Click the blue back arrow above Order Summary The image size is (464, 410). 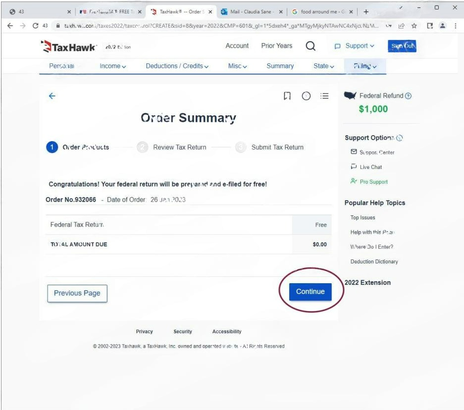(x=52, y=96)
